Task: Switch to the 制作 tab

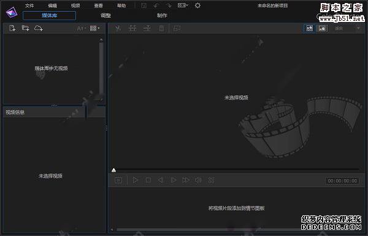Action: click(x=162, y=16)
